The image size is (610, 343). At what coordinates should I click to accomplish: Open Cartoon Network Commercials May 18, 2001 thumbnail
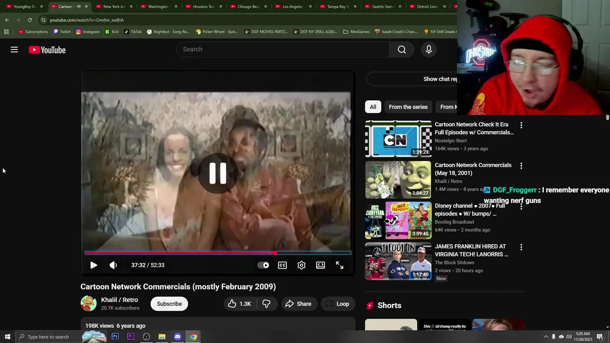398,180
